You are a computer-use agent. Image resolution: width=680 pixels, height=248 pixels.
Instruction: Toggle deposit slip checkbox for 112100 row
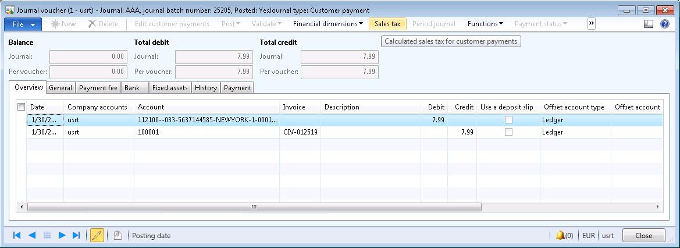[x=508, y=120]
